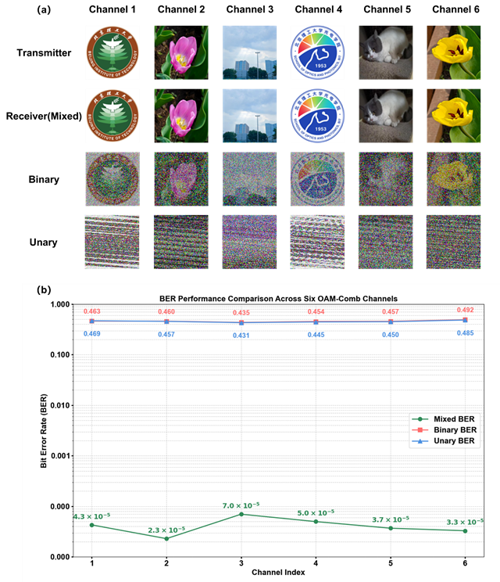Click the "Channel 6" column header

[x=456, y=9]
